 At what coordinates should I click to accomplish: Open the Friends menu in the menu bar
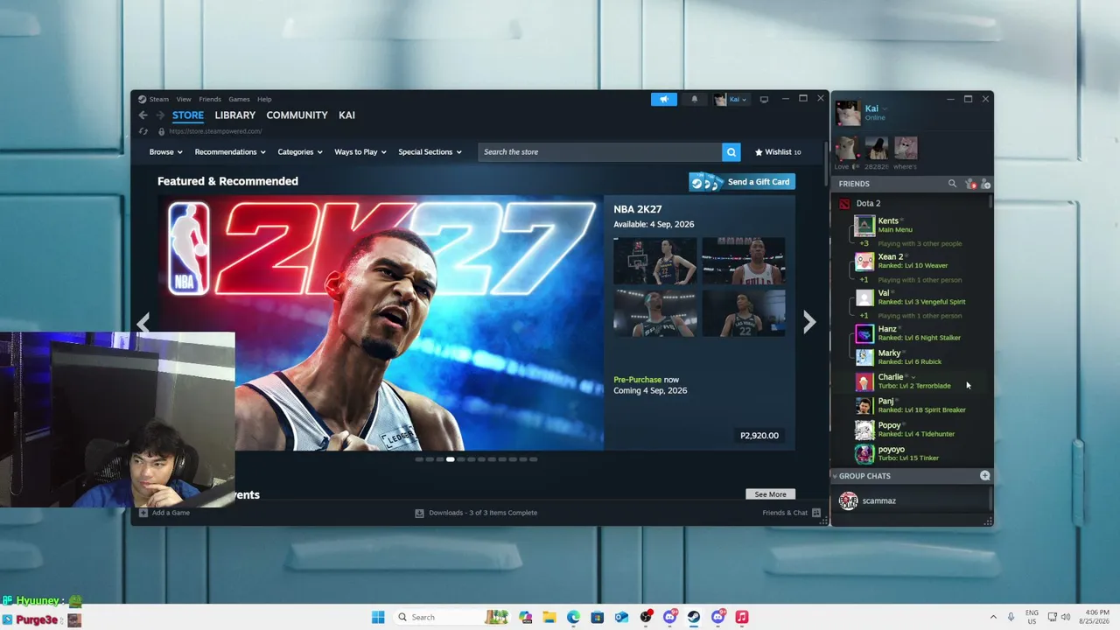click(210, 99)
